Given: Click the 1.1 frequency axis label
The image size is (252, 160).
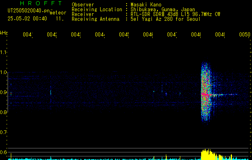Looking at the screenshot, I should [x=3, y=52].
